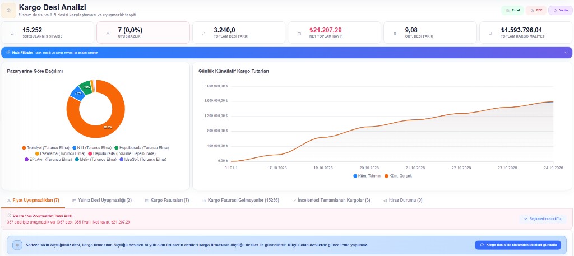This screenshot has height=256, width=574.
Task: Click the blue 7.8% donut segment
Action: click(77, 93)
